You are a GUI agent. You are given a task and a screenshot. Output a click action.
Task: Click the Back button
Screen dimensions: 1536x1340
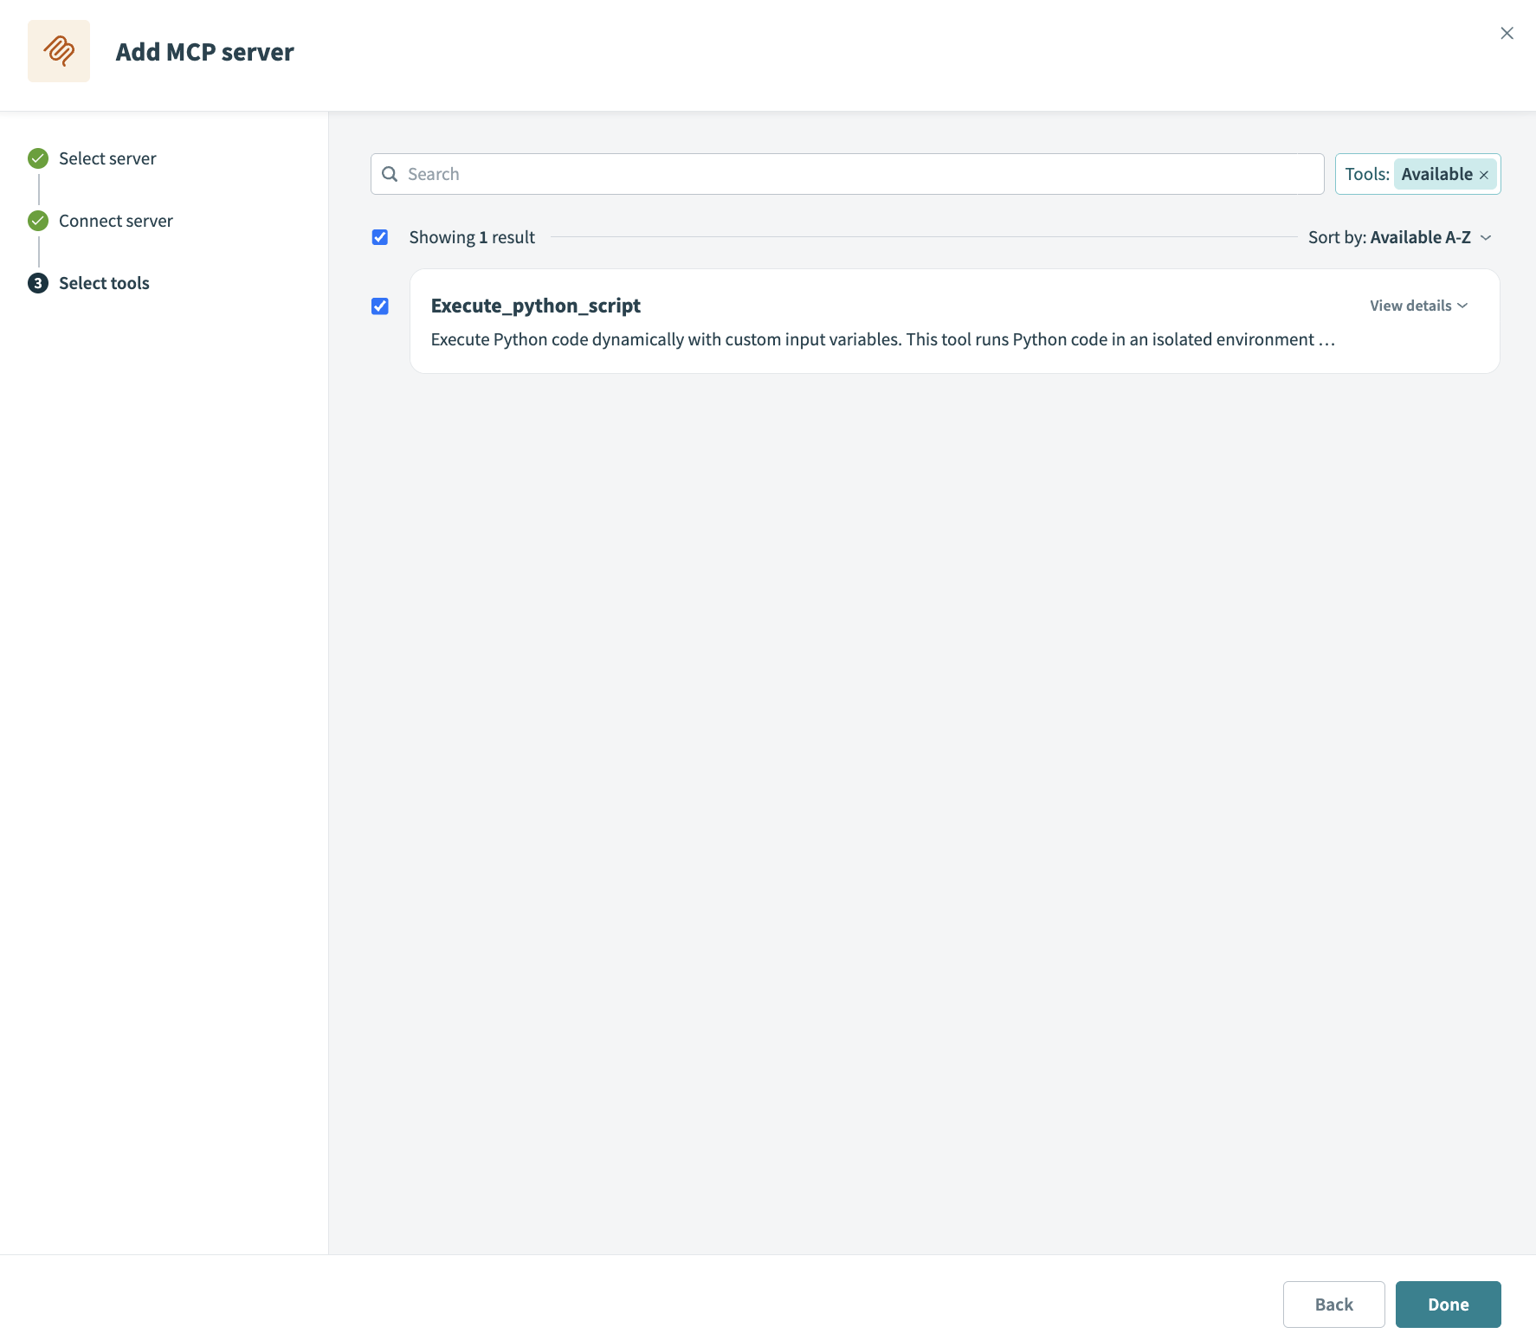tap(1333, 1304)
